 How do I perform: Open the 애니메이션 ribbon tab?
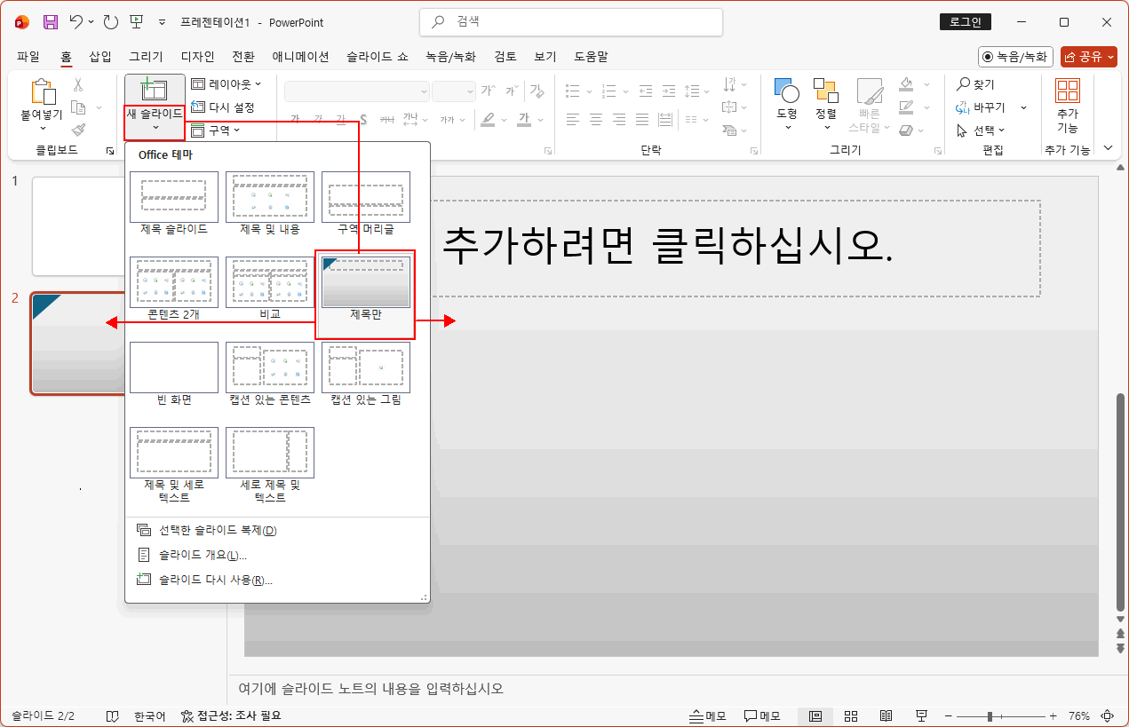[x=301, y=56]
